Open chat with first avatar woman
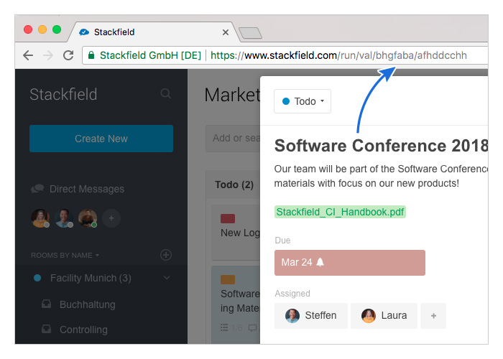 [40, 218]
